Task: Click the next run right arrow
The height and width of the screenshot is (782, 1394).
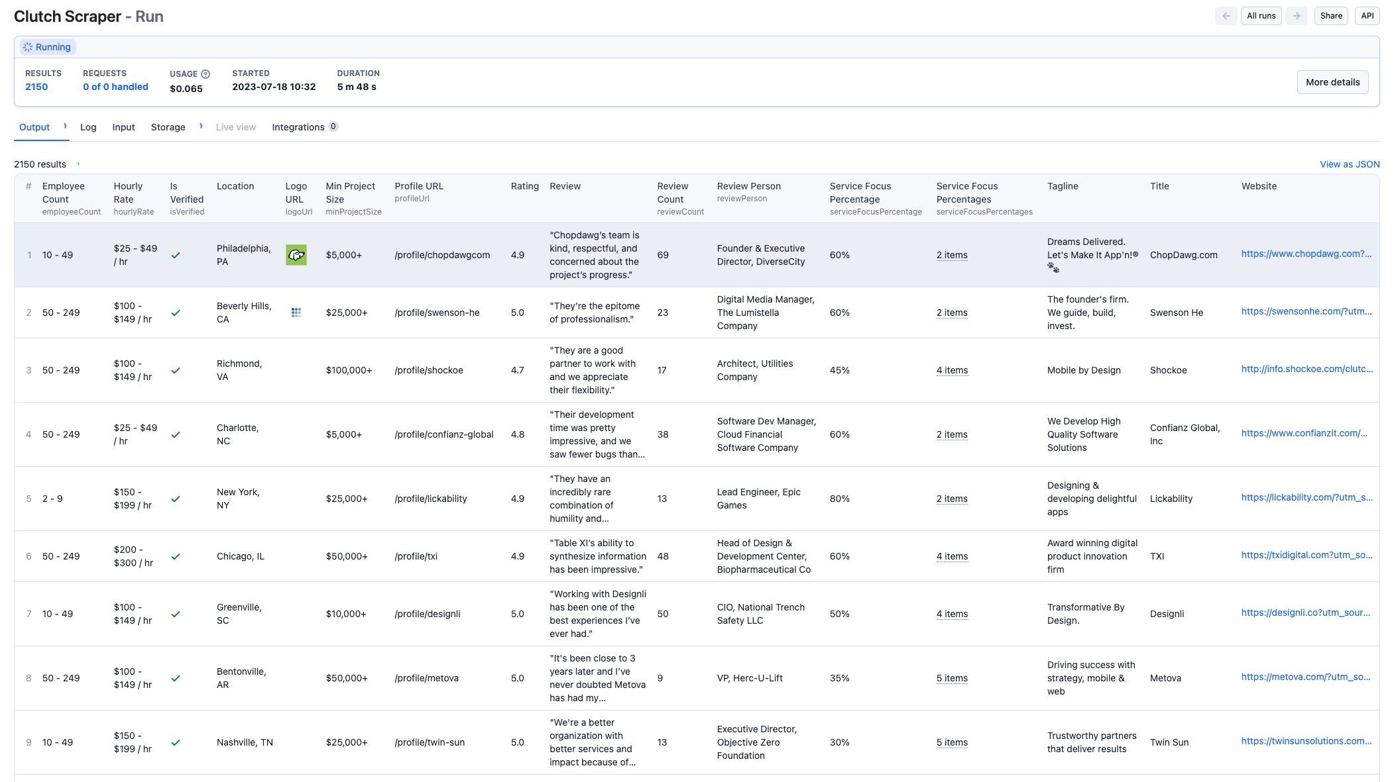Action: [x=1296, y=16]
